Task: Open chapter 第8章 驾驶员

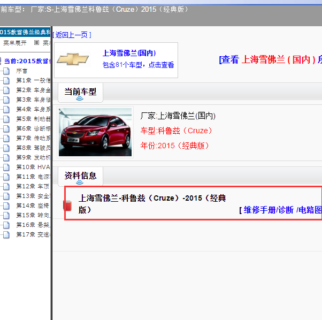Action: click(x=33, y=148)
